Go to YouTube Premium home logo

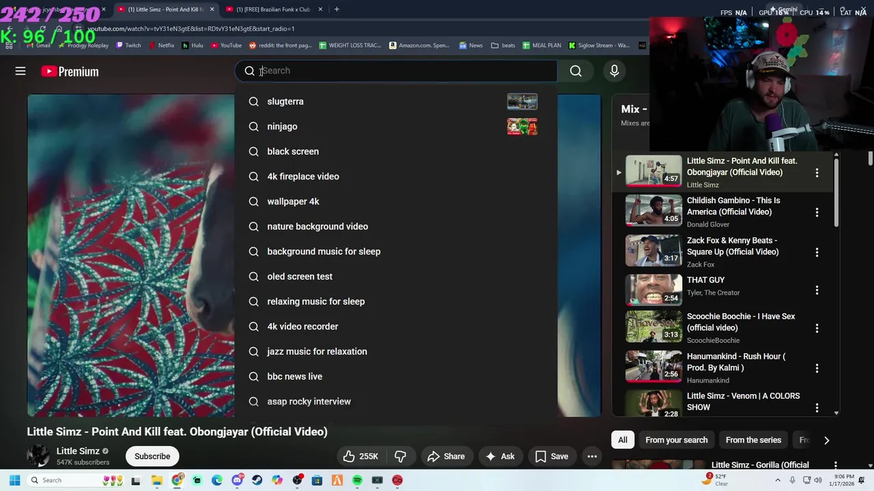tap(70, 71)
